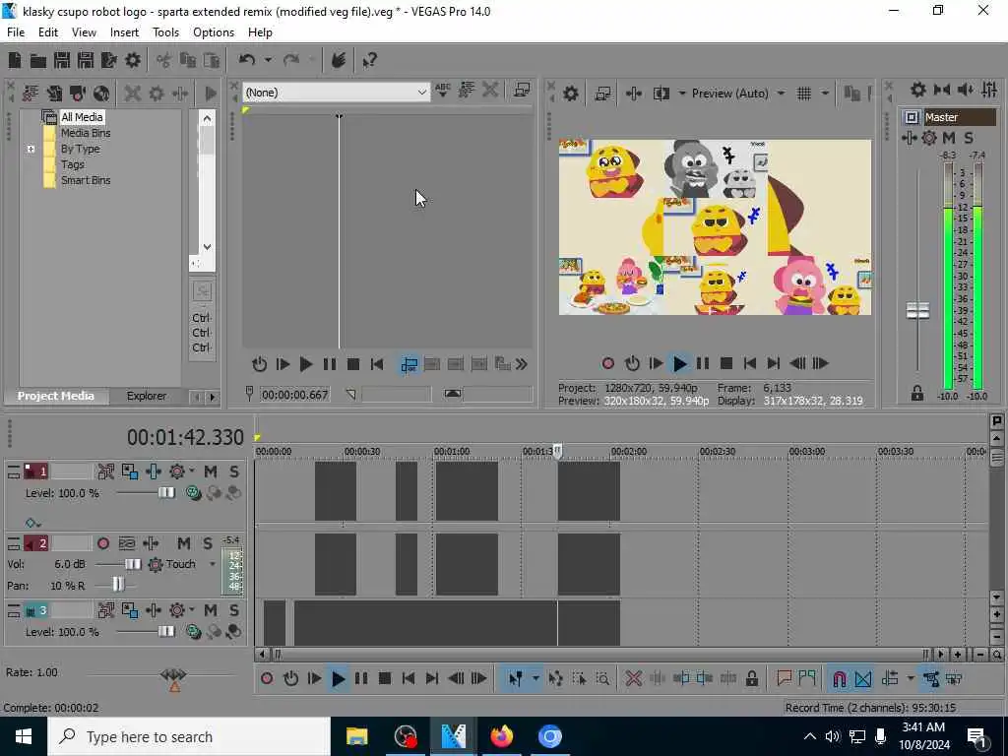
Task: Toggle preview on external monitor icon
Action: click(602, 94)
